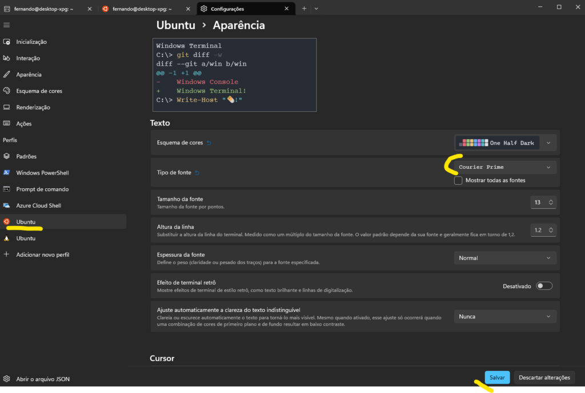Click the Perfis sidebar heading
The width and height of the screenshot is (585, 393).
tap(10, 140)
